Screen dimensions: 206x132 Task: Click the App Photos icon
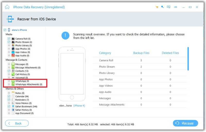click(13, 49)
